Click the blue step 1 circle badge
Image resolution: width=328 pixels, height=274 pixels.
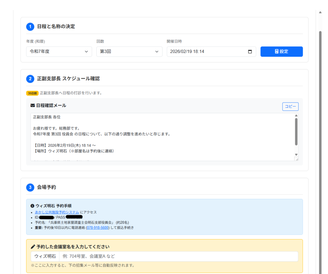pyautogui.click(x=30, y=27)
